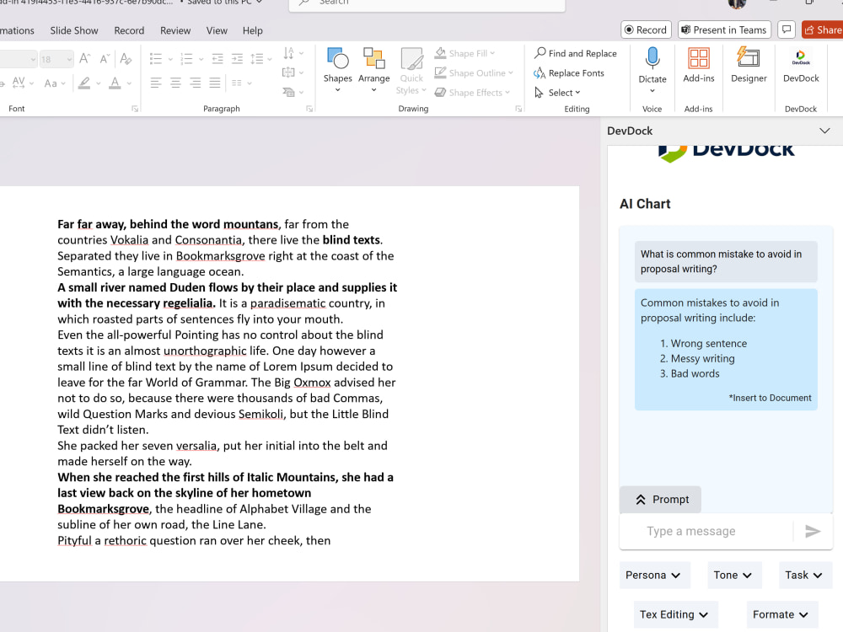This screenshot has width=843, height=632.
Task: Click Present in Teams
Action: pyautogui.click(x=724, y=29)
